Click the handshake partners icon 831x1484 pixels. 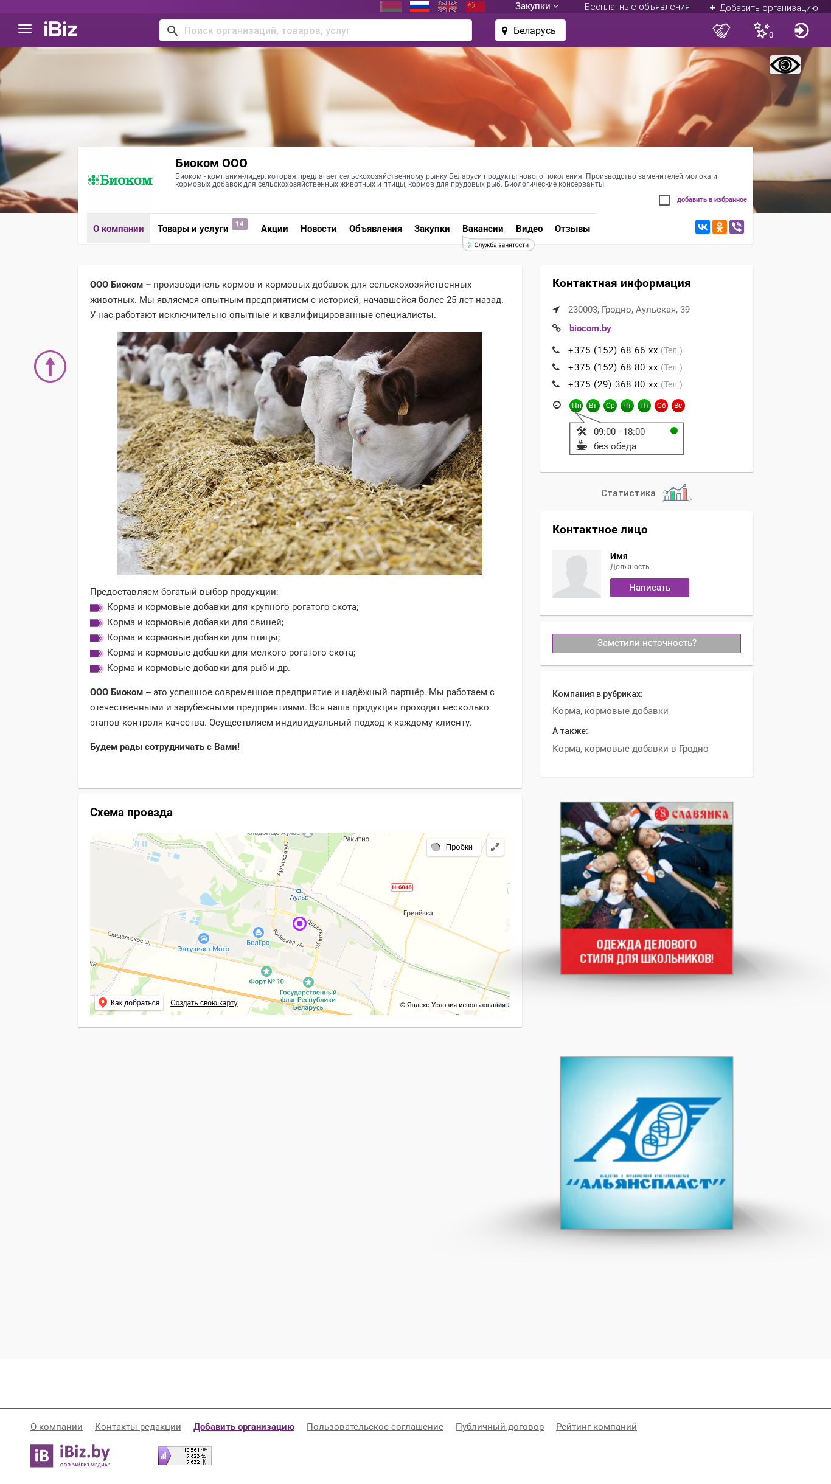pyautogui.click(x=721, y=30)
